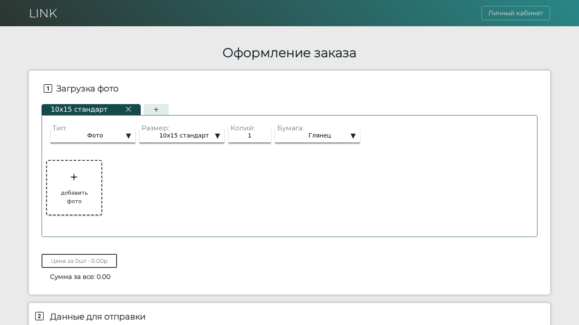
Task: Close the 10x15 стандарт tab with X
Action: (128, 109)
